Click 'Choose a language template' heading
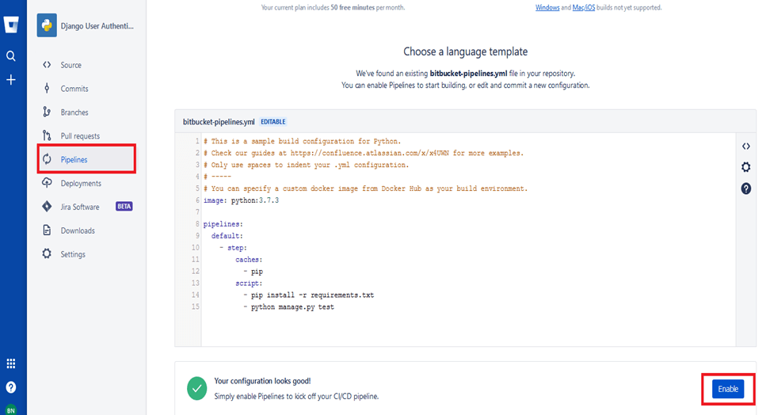 466,51
